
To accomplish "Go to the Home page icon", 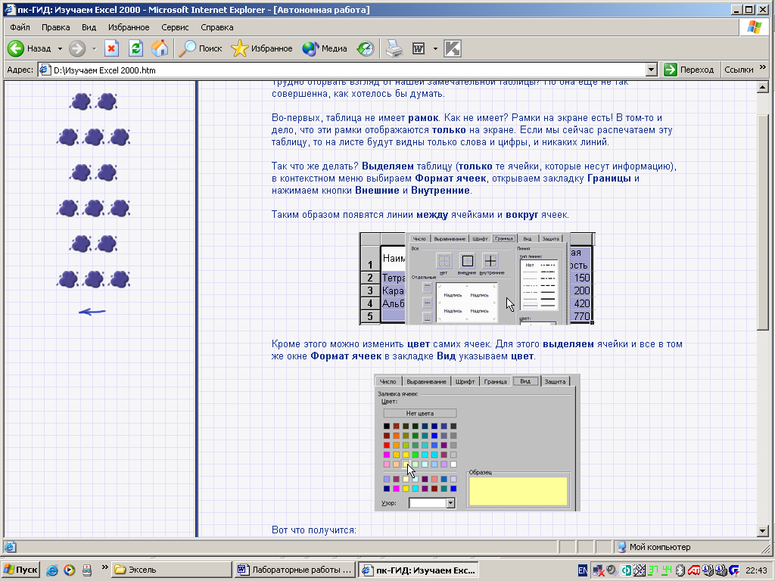I will pos(160,48).
